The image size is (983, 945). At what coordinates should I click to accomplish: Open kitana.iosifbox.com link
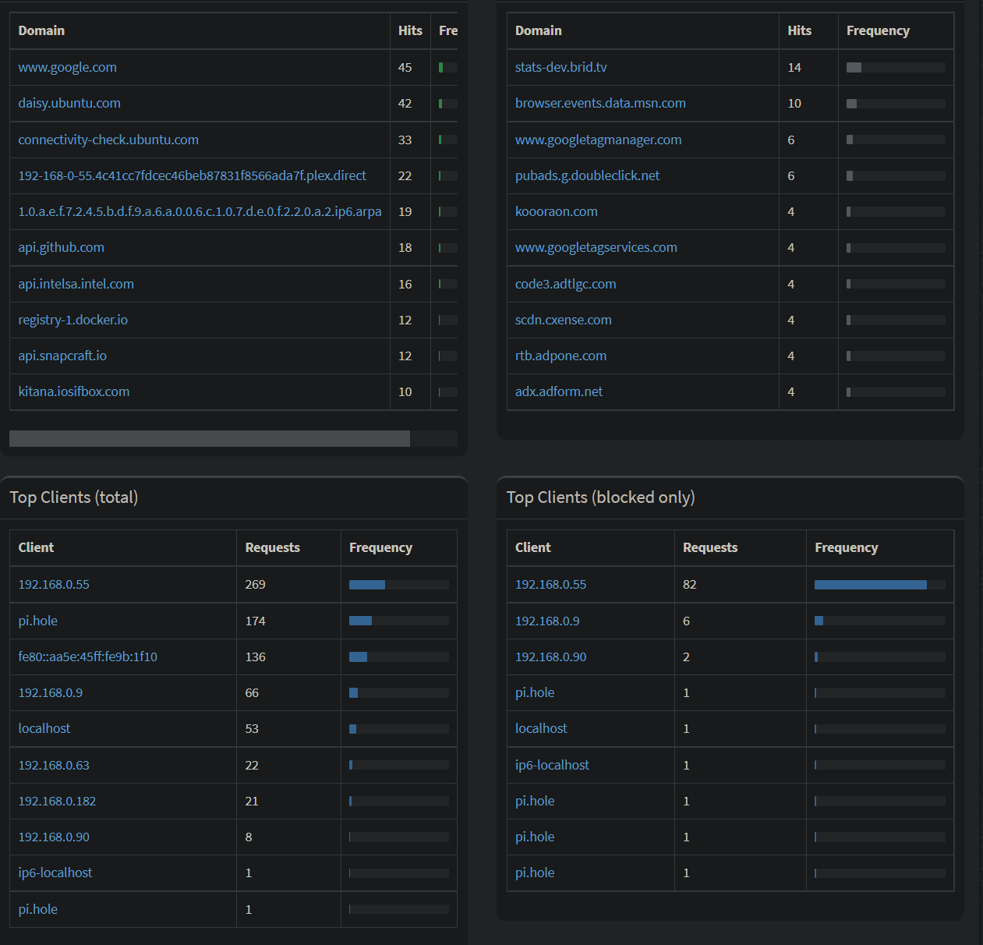(x=74, y=391)
